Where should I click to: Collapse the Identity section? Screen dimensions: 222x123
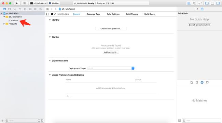50,20
